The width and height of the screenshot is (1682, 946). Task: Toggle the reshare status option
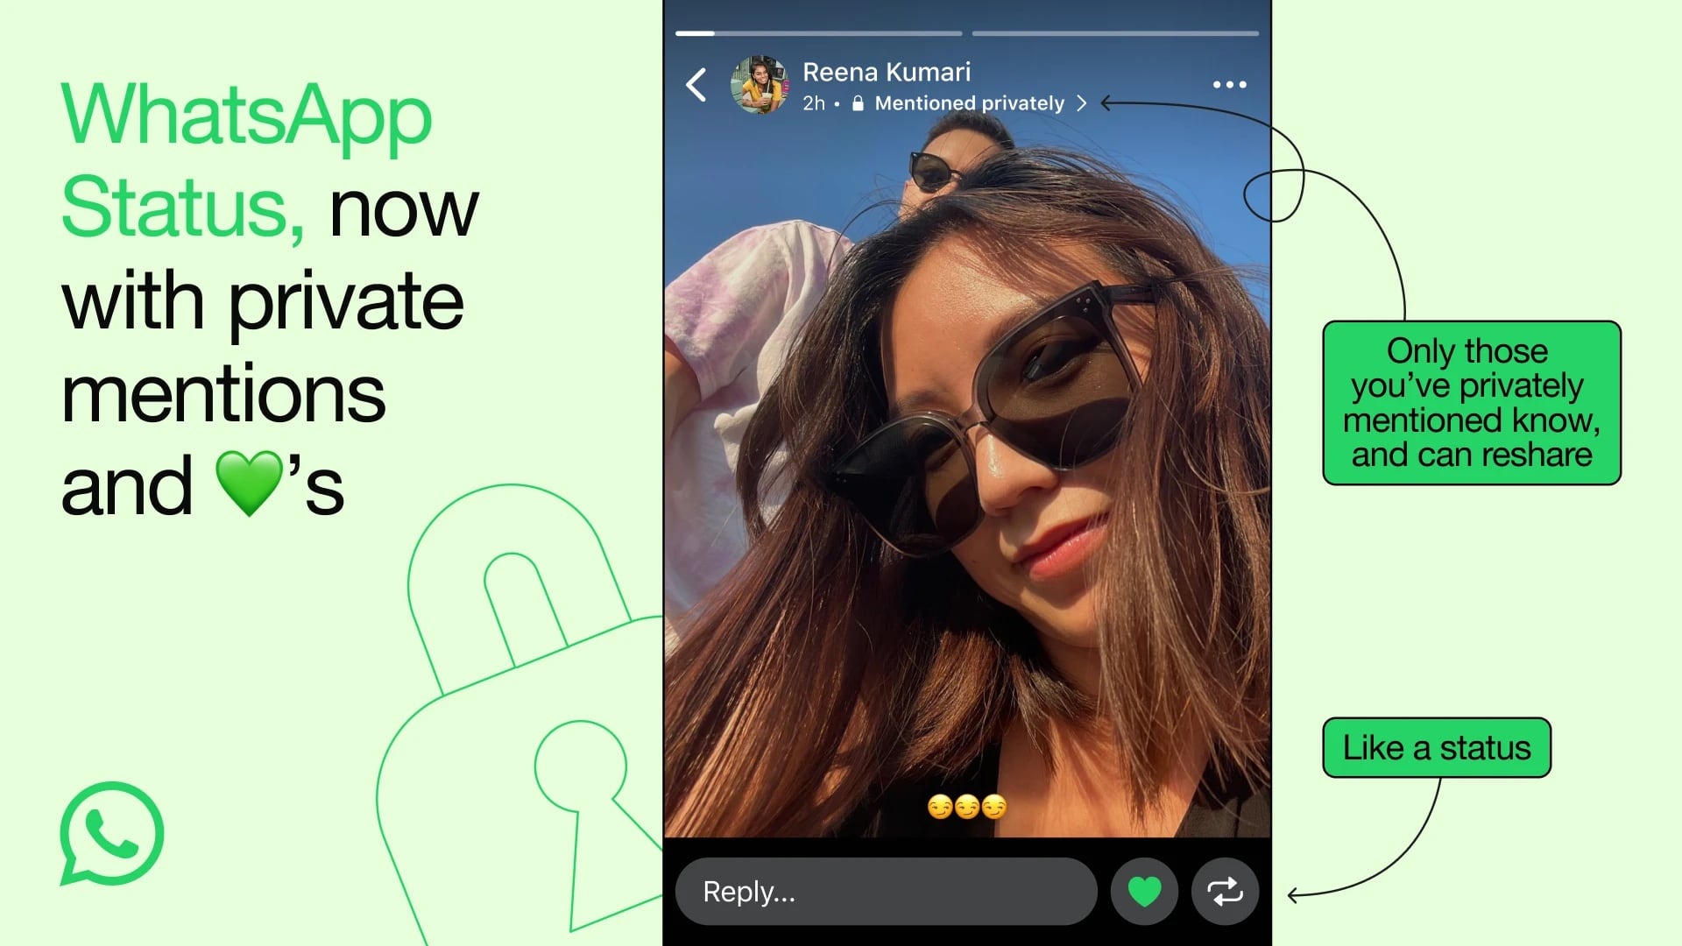(x=1222, y=889)
